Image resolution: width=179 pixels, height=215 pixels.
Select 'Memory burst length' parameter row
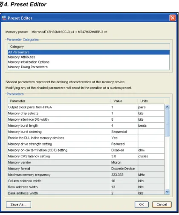click(x=59, y=125)
